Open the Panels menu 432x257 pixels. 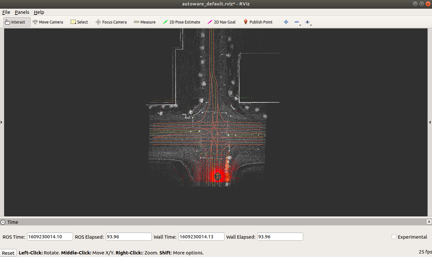click(x=22, y=12)
